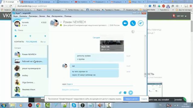Click torrents profile avatar

click(17, 23)
